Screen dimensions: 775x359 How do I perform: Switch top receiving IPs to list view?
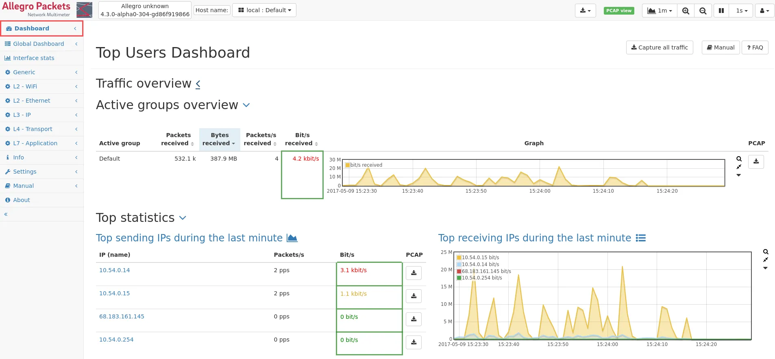click(641, 238)
